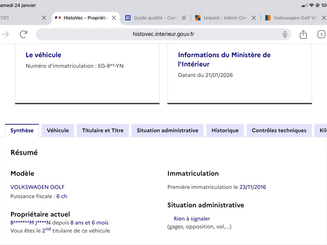The width and height of the screenshot is (327, 245).
Task: Close the Volkswagen Golf tab
Action: tap(324, 18)
